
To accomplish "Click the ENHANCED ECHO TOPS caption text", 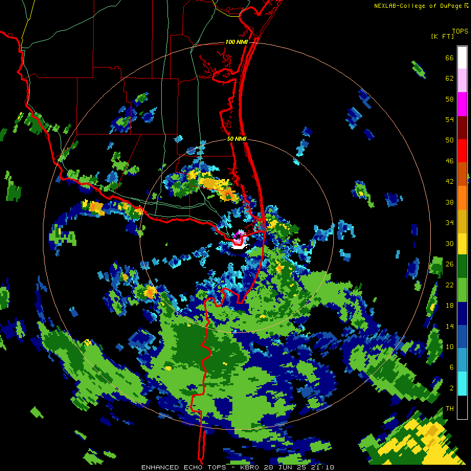I will pos(183,467).
